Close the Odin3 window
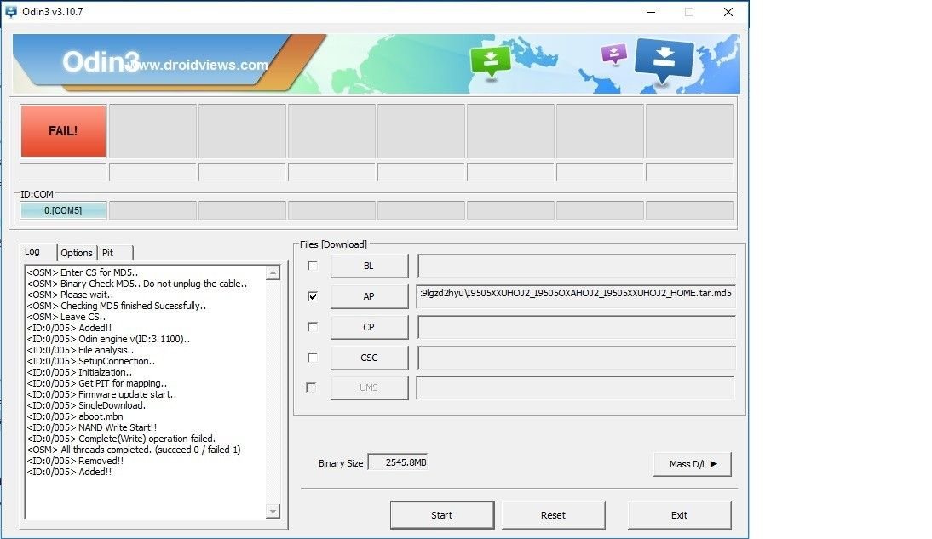This screenshot has width=932, height=539. coord(728,12)
